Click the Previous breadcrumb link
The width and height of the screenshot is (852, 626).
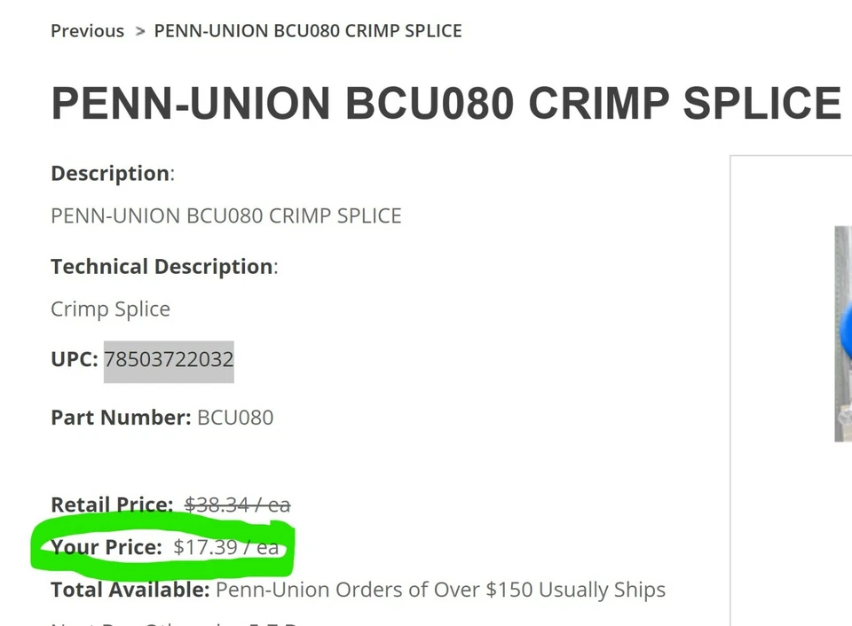[87, 31]
